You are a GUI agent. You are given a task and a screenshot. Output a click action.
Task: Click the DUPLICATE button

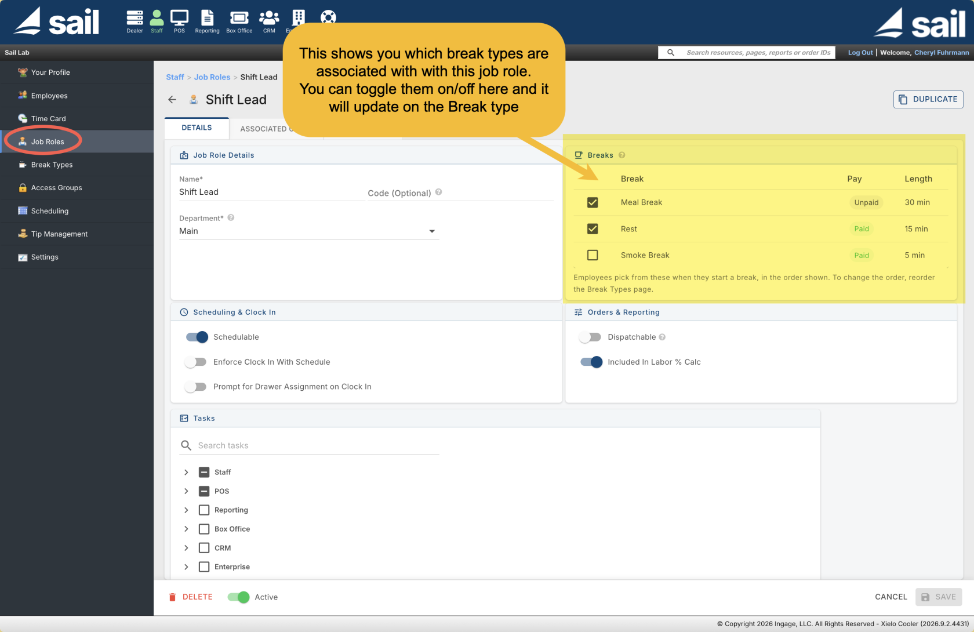[928, 99]
